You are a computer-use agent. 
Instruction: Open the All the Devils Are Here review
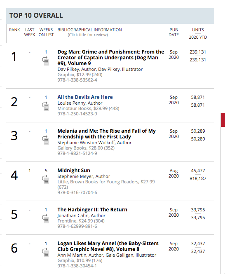click(85, 97)
